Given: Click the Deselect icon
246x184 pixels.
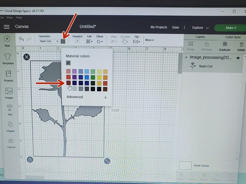Looking at the screenshot, I should pyautogui.click(x=77, y=41).
